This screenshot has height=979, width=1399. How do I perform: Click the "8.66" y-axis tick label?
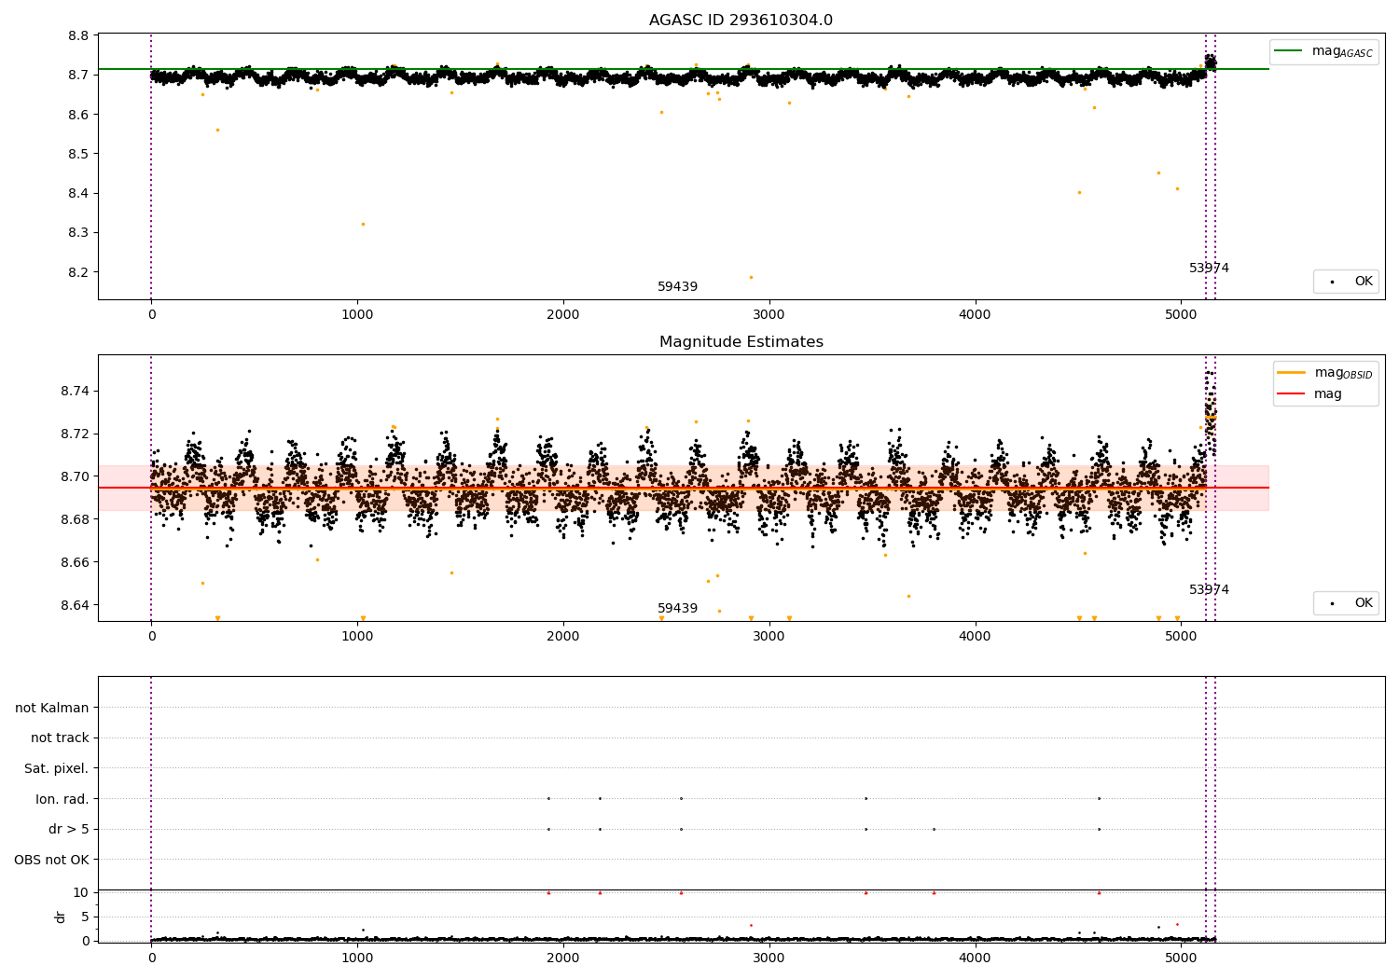point(76,562)
